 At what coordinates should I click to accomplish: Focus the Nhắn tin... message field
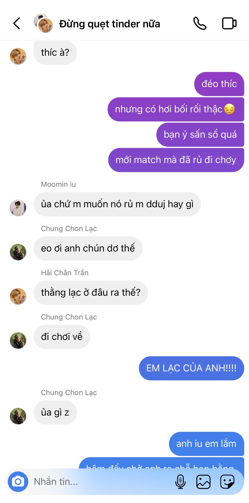pyautogui.click(x=102, y=482)
